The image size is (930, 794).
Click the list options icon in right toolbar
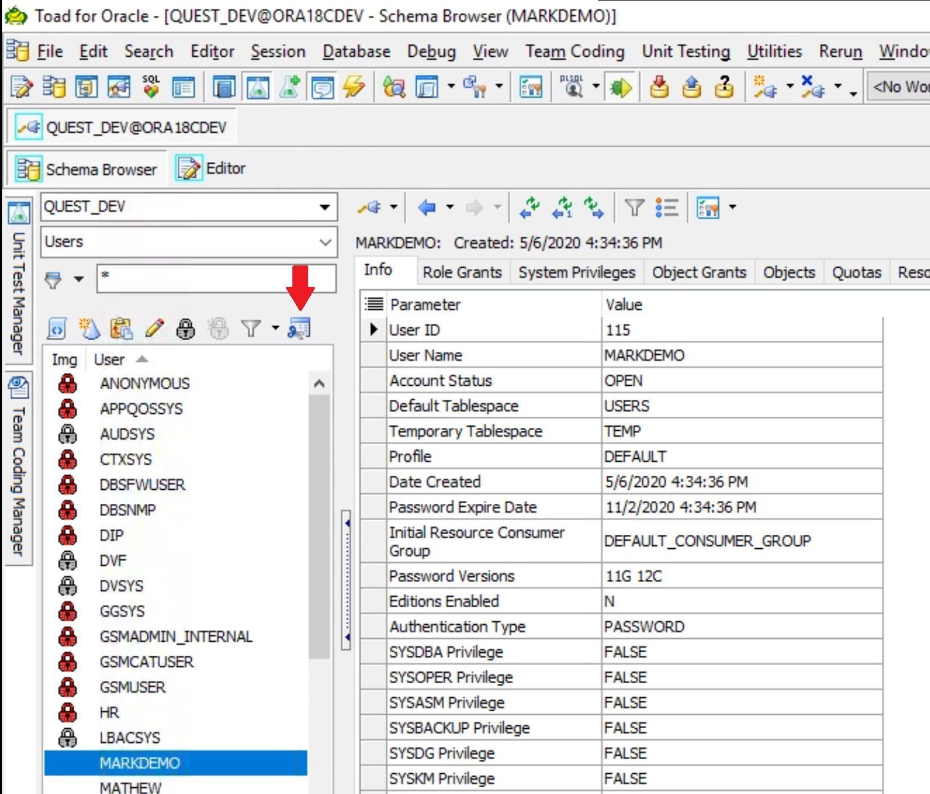coord(667,207)
